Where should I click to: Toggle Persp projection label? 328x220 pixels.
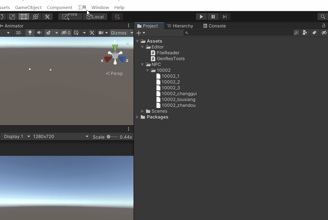[114, 74]
